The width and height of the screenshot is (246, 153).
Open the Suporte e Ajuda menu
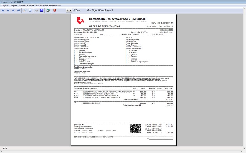click(x=27, y=6)
